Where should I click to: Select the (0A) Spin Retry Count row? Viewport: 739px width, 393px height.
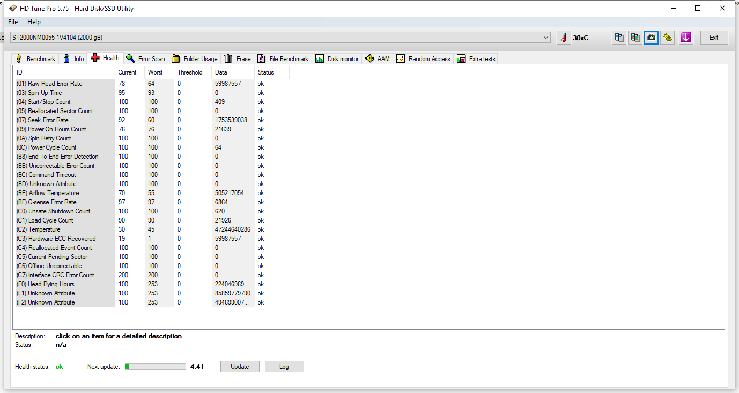point(152,138)
